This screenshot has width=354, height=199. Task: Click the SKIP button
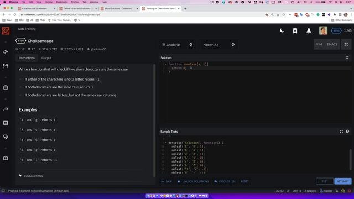[x=166, y=181]
